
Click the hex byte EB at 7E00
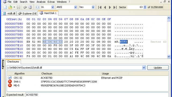(28, 42)
